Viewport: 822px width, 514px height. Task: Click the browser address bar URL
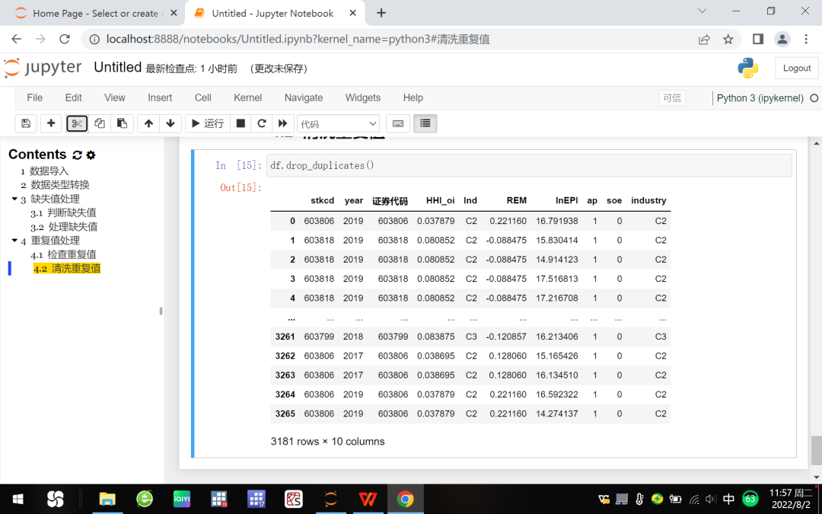pos(298,40)
